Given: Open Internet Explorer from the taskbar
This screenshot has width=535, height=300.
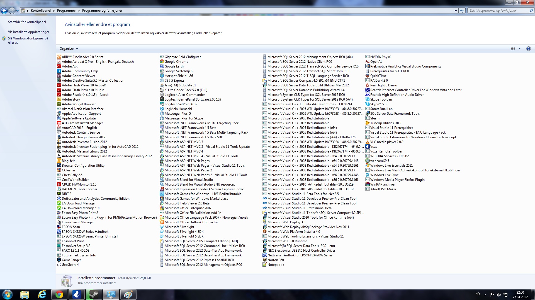Looking at the screenshot, I should tap(42, 294).
